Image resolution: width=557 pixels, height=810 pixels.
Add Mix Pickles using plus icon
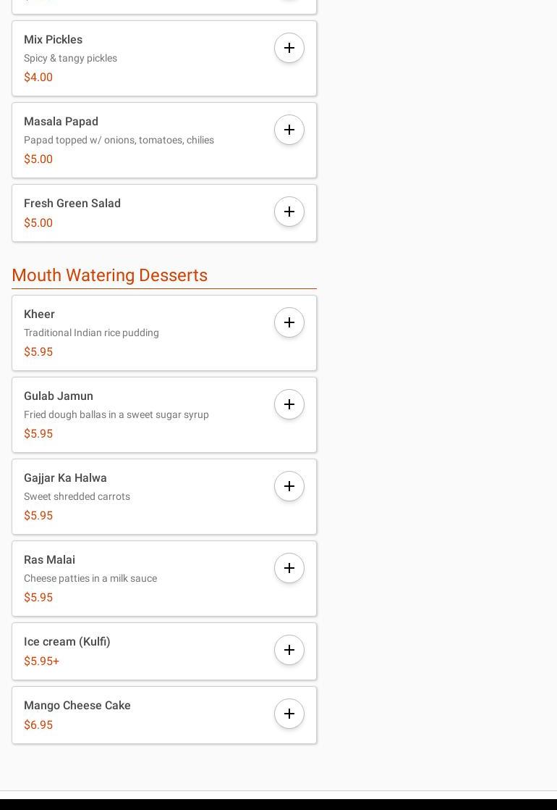[289, 49]
